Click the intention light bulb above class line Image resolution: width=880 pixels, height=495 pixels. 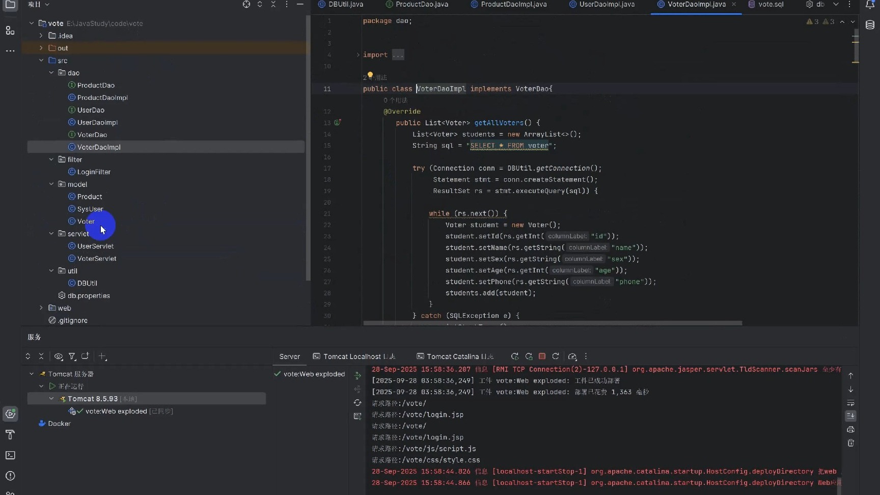370,75
